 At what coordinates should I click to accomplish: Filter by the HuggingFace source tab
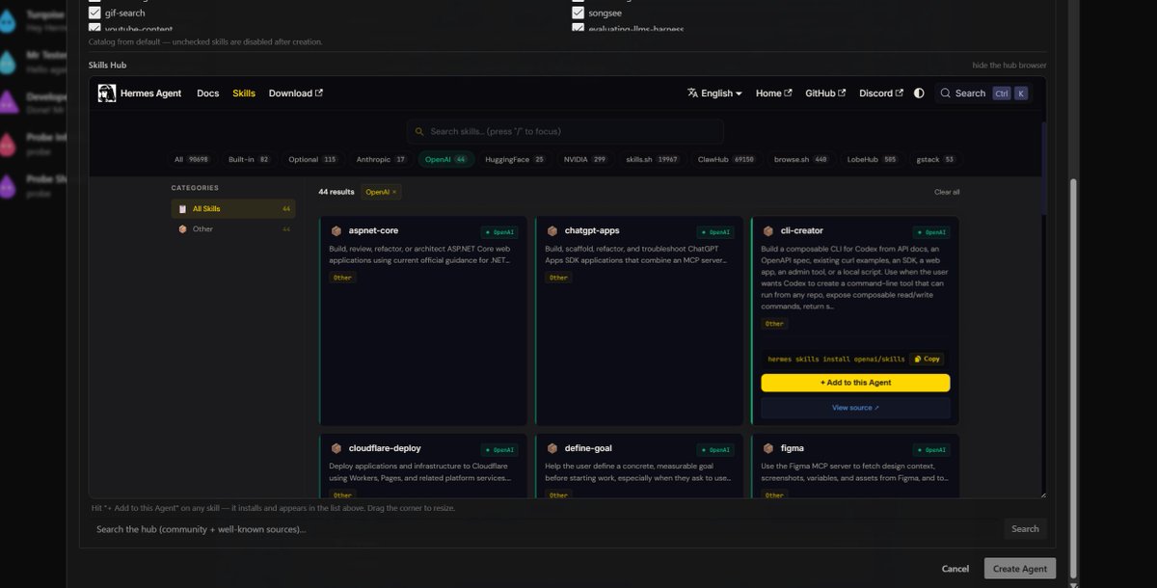[x=515, y=159]
